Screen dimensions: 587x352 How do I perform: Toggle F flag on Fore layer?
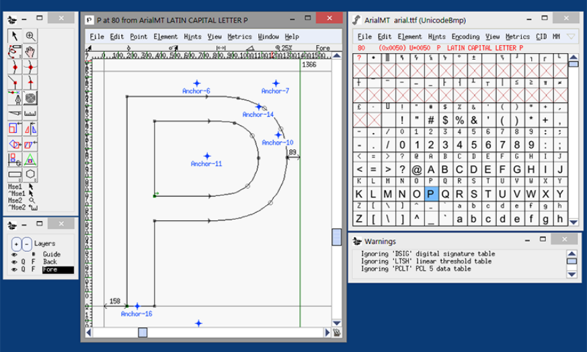[33, 269]
